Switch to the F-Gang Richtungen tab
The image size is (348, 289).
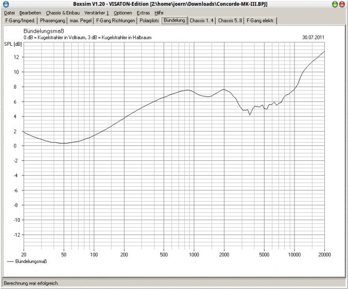115,21
